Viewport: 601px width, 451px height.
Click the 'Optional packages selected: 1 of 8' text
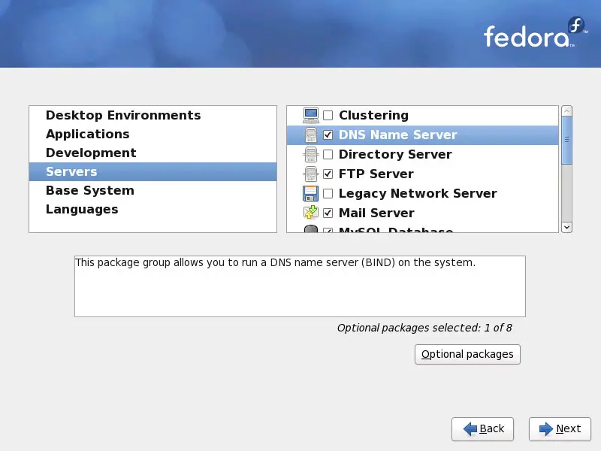point(424,328)
